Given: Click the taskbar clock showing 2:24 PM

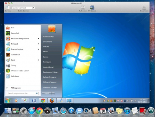Looking at the screenshot, I should (142, 101).
